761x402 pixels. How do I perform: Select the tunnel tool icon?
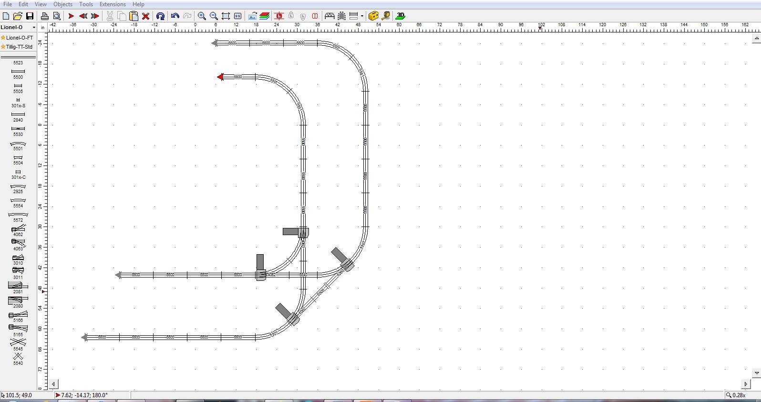341,16
